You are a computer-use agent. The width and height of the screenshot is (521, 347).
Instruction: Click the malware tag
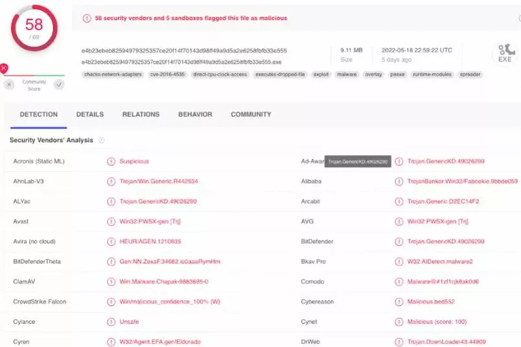(347, 75)
